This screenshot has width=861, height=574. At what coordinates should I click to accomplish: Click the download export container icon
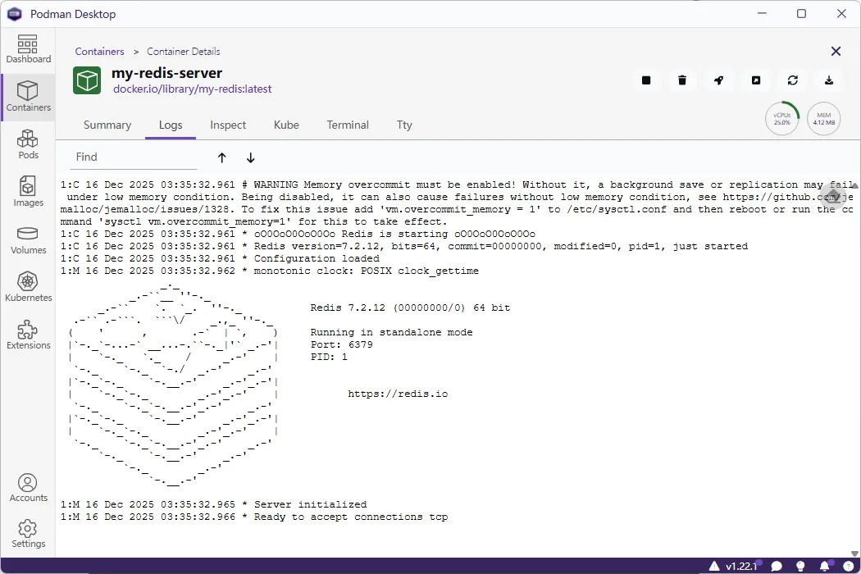[x=829, y=80]
